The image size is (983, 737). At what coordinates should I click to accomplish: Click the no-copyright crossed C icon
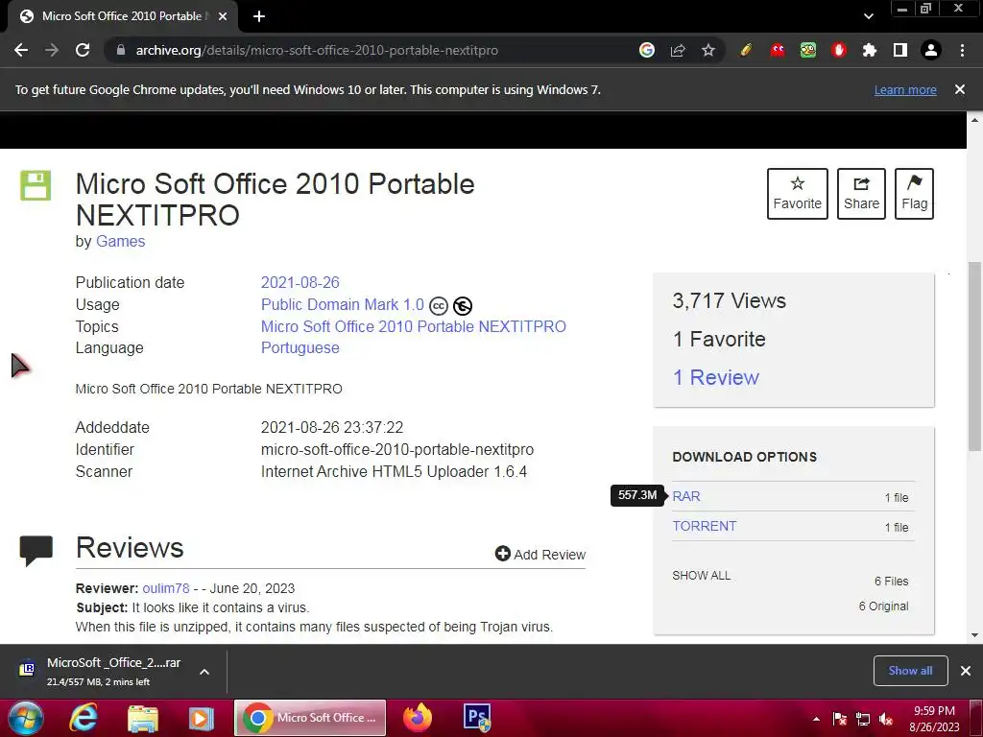[463, 306]
